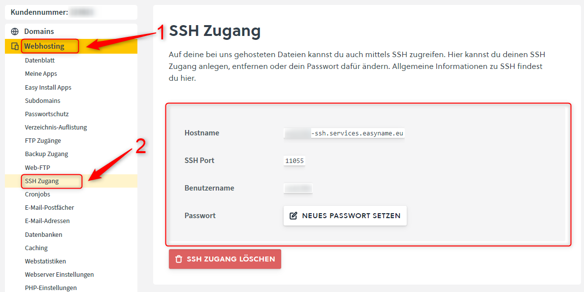Click the Webhosting devices icon
584x292 pixels.
[15, 47]
